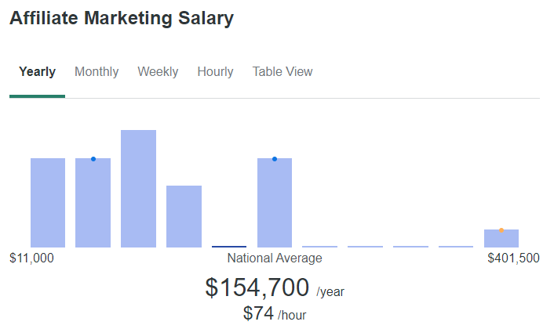Screen dimensions: 554x336
Task: Open the Table View tab
Action: pyautogui.click(x=282, y=71)
